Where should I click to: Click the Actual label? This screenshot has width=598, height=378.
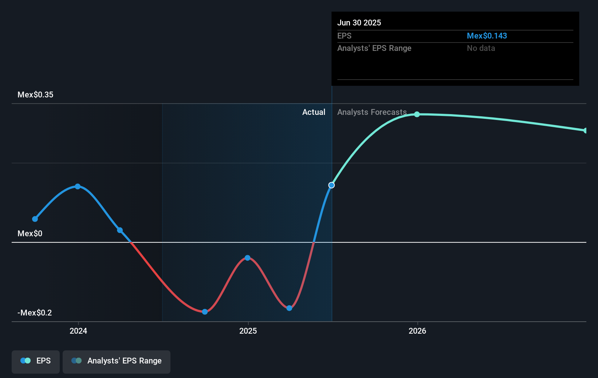pos(314,112)
